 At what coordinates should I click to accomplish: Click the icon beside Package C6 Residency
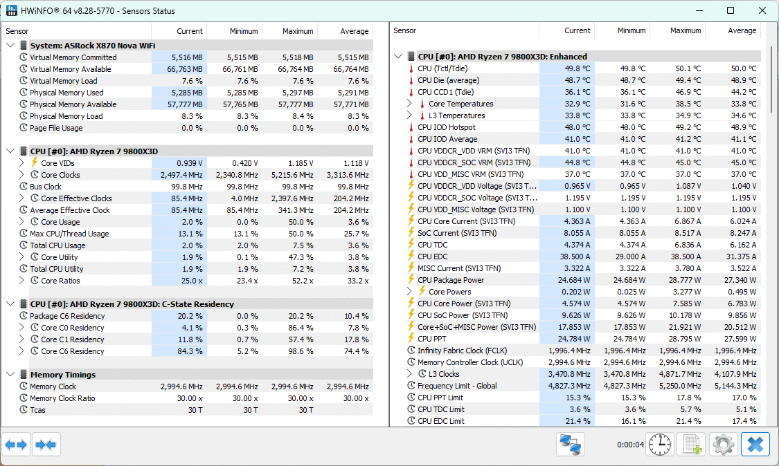click(x=24, y=316)
